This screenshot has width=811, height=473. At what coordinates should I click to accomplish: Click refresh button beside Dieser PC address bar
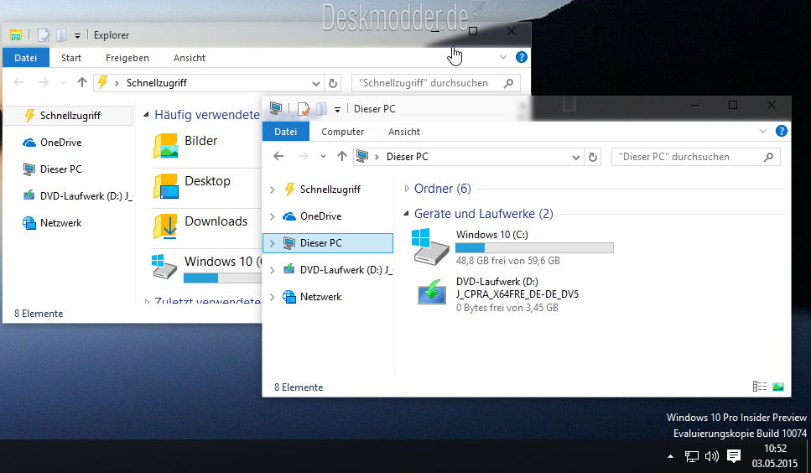click(594, 157)
